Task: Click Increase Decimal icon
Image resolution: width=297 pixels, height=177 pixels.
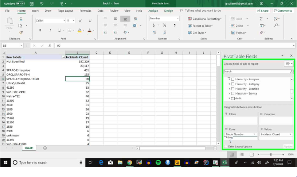Action: 155,32
